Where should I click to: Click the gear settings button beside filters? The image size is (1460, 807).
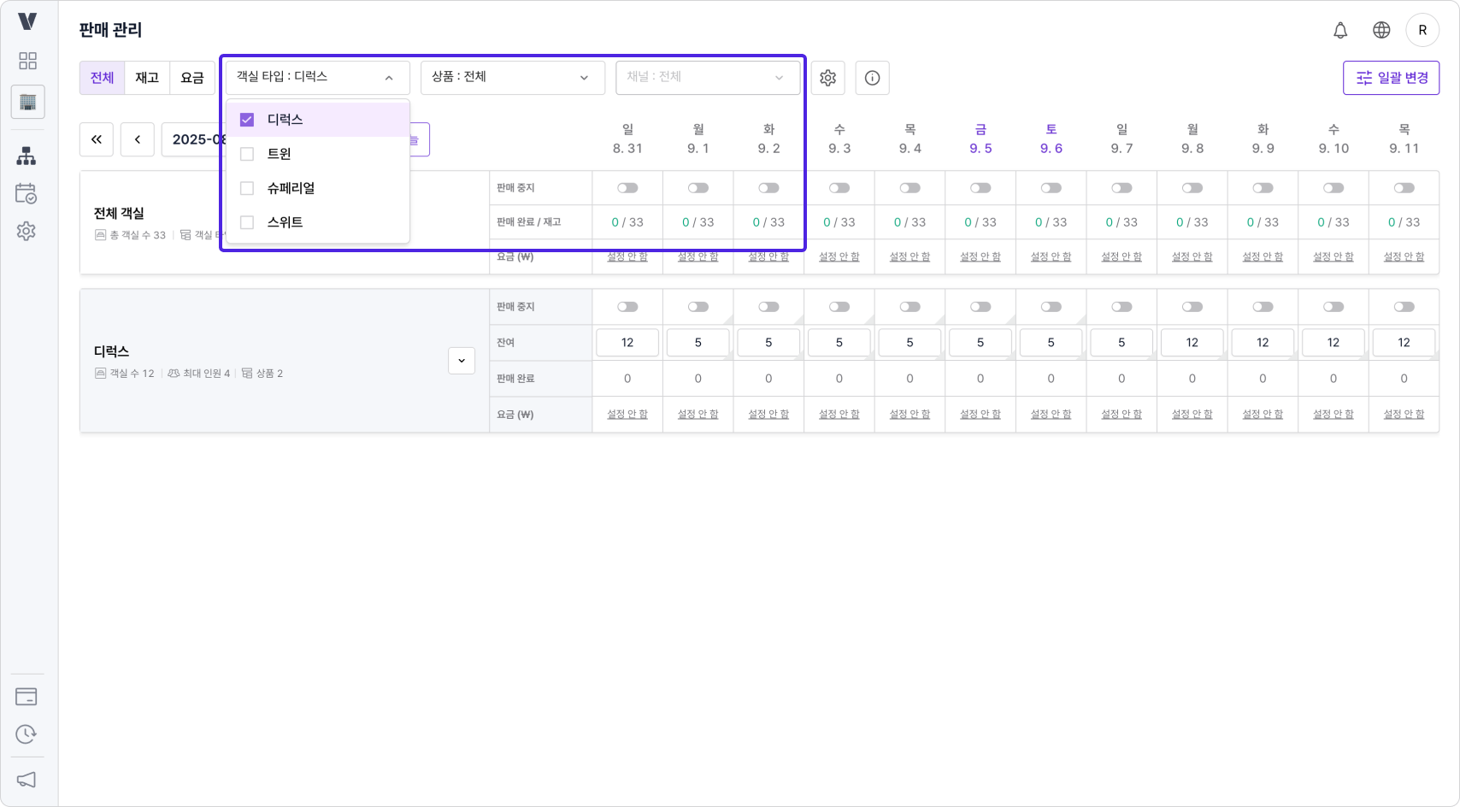pos(827,78)
